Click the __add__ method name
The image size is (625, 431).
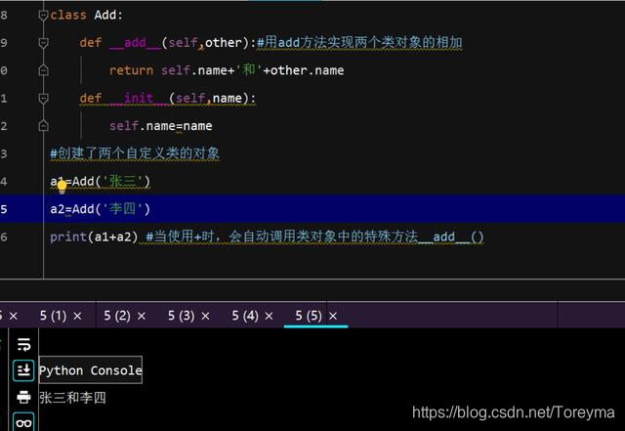(135, 43)
